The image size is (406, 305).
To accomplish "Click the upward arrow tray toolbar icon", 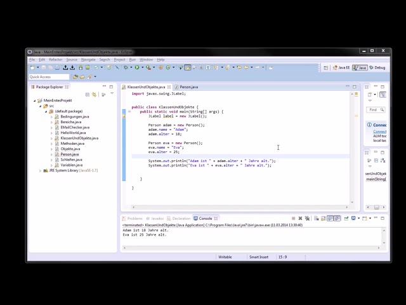I will coord(65,67).
